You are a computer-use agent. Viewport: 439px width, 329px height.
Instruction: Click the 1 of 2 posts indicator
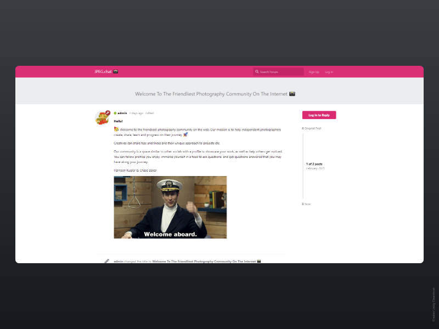[314, 164]
